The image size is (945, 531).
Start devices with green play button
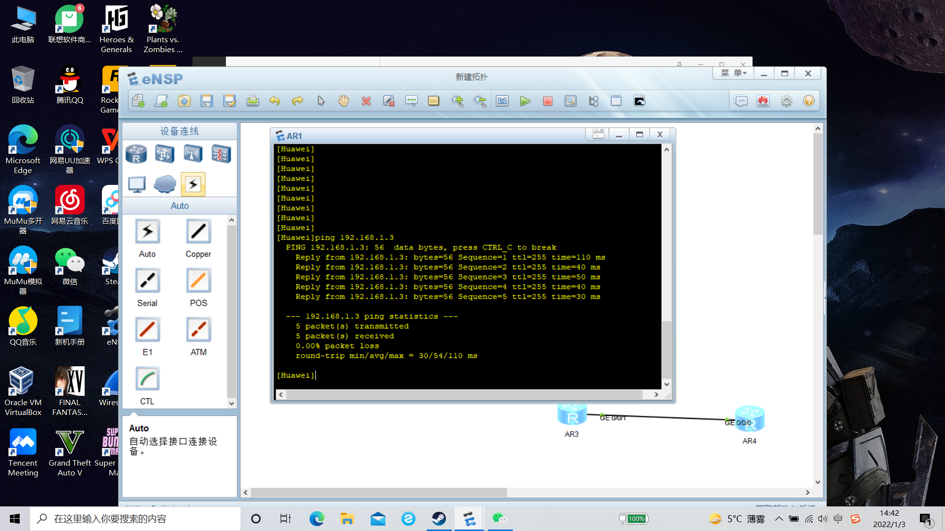tap(525, 101)
